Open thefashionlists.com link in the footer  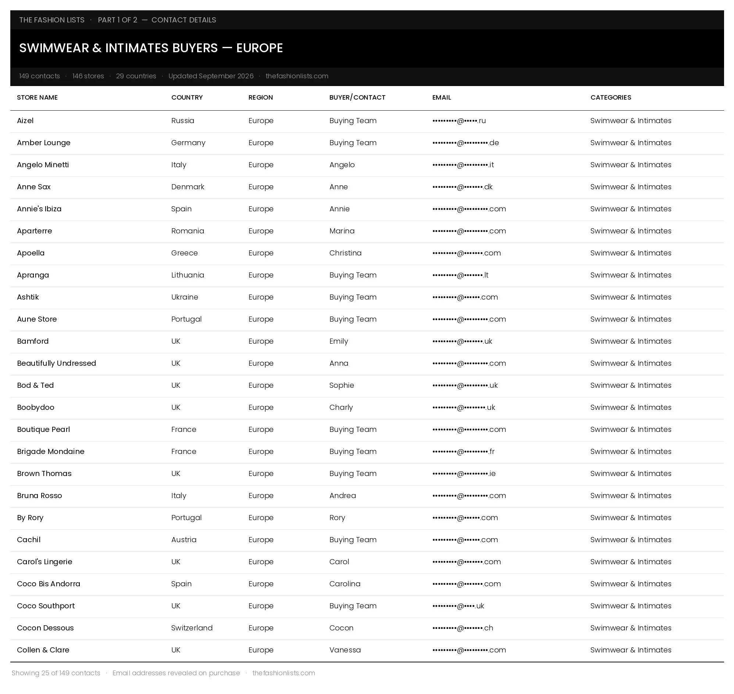coord(284,673)
